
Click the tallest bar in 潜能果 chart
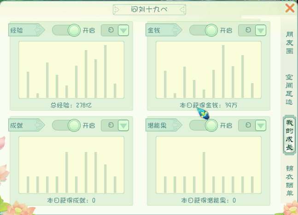pyautogui.click(x=204, y=172)
